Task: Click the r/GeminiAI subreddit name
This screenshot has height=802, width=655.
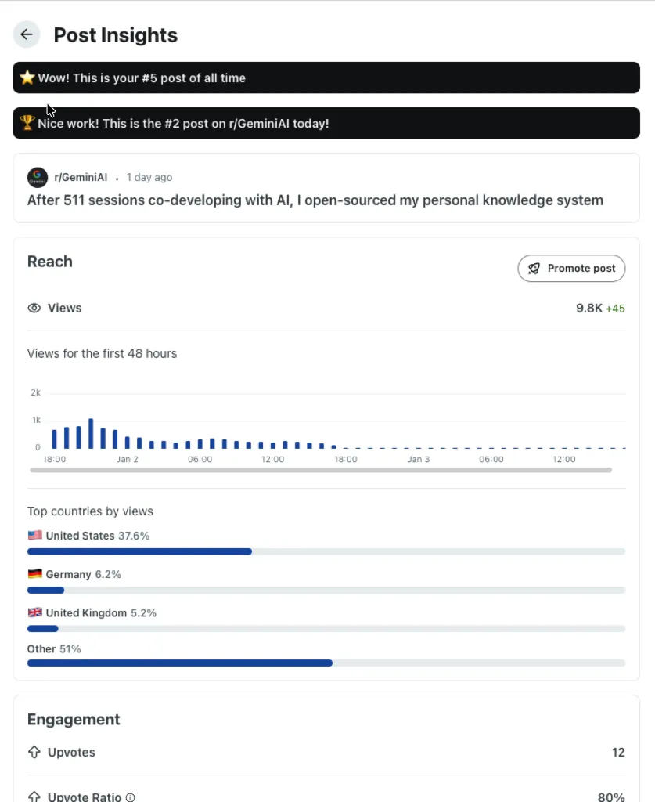Action: 79,177
